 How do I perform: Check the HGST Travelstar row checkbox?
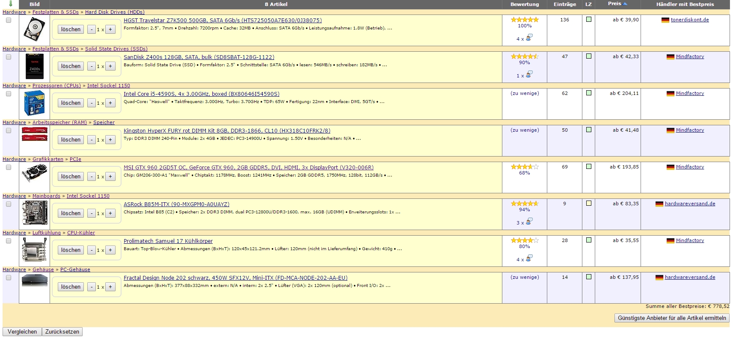(x=9, y=20)
